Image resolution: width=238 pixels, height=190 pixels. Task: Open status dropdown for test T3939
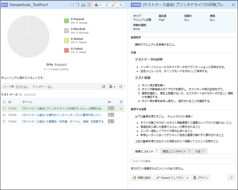111,115
